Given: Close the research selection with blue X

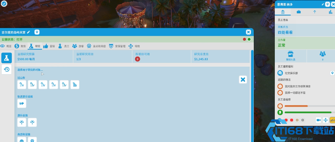Looking at the screenshot, I should pyautogui.click(x=243, y=79).
